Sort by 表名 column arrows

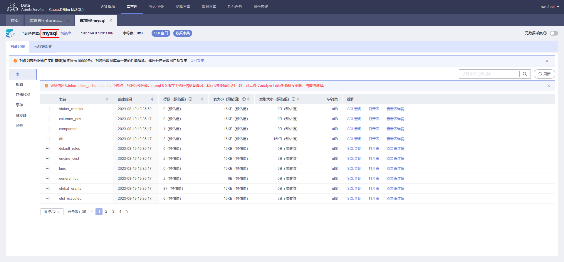[x=107, y=99]
